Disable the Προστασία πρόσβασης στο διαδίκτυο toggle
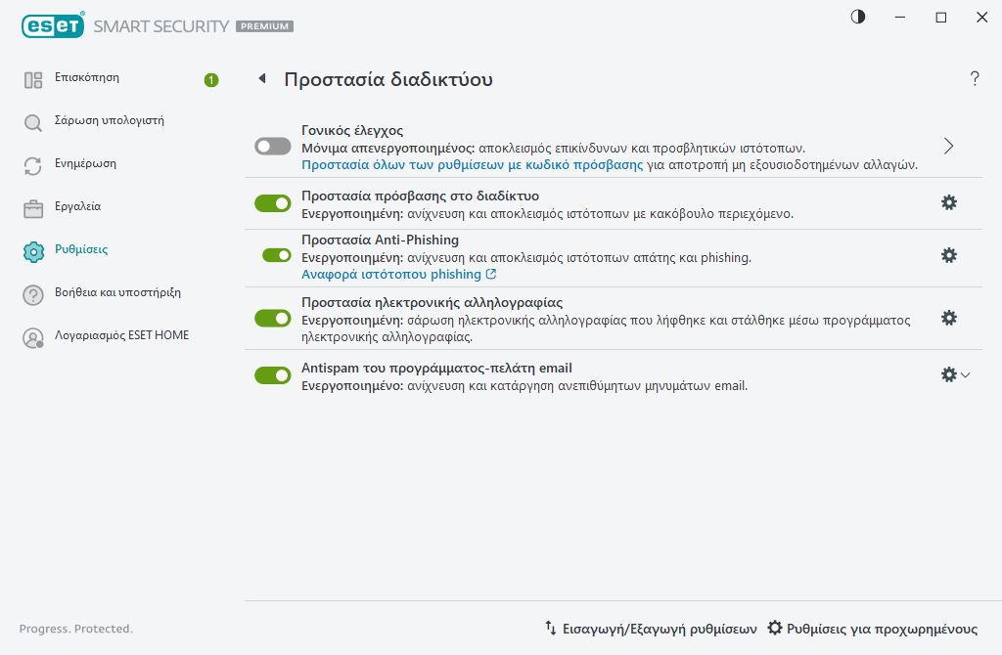Viewport: 1002px width, 655px height. click(x=273, y=203)
